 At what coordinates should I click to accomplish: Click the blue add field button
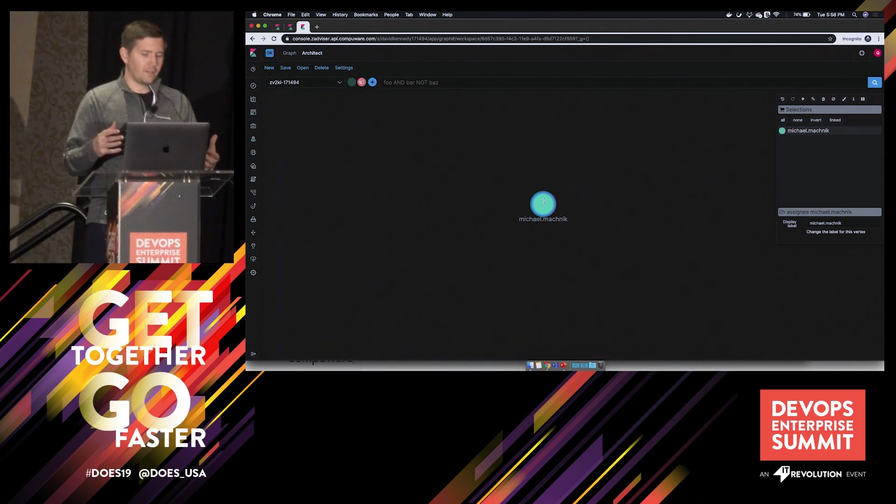tap(372, 83)
